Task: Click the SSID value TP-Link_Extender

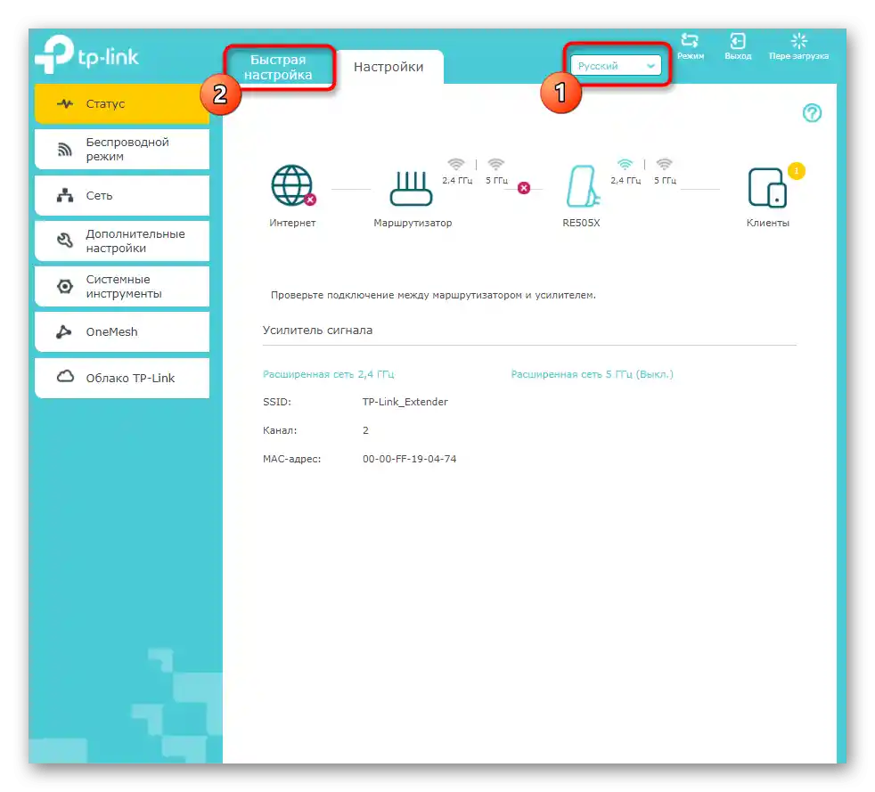Action: 405,402
